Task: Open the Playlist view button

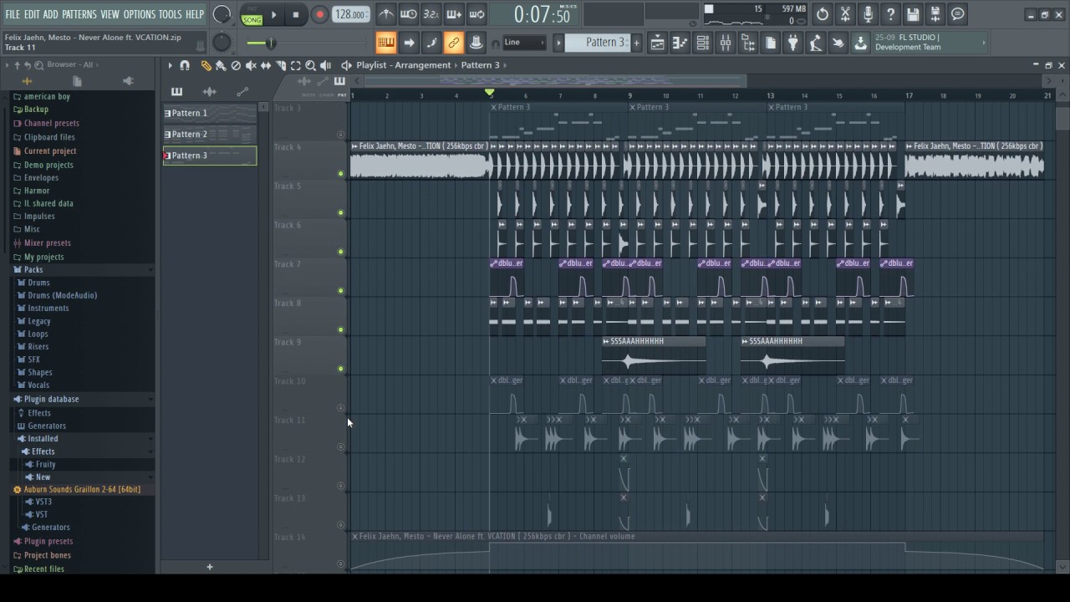Action: 658,43
